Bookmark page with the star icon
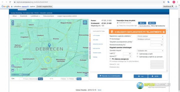This screenshot has width=180, height=92. 164,2
